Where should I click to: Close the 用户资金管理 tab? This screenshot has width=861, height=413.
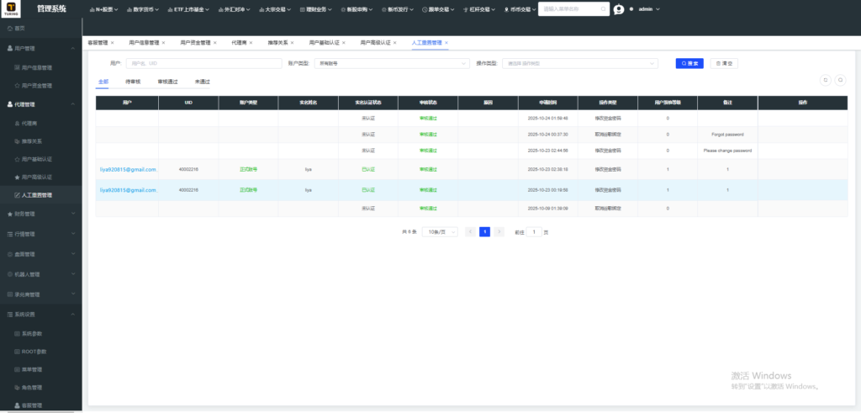214,42
